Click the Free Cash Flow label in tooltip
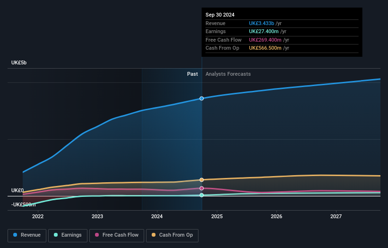 pyautogui.click(x=224, y=40)
